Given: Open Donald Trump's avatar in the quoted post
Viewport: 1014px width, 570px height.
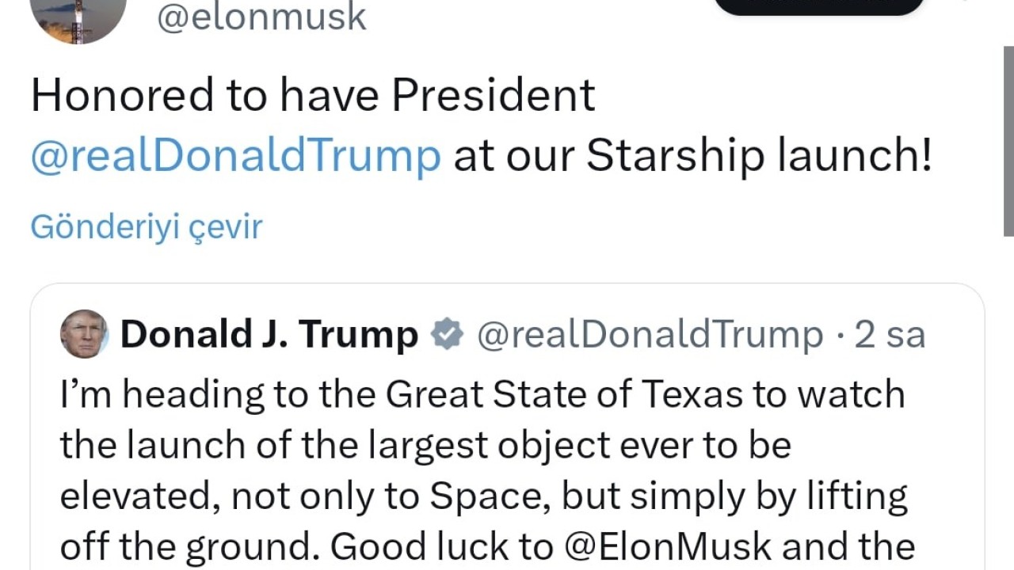Looking at the screenshot, I should [x=84, y=334].
